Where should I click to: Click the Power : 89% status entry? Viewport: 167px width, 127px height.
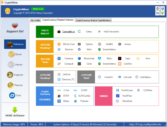(x=37, y=124)
